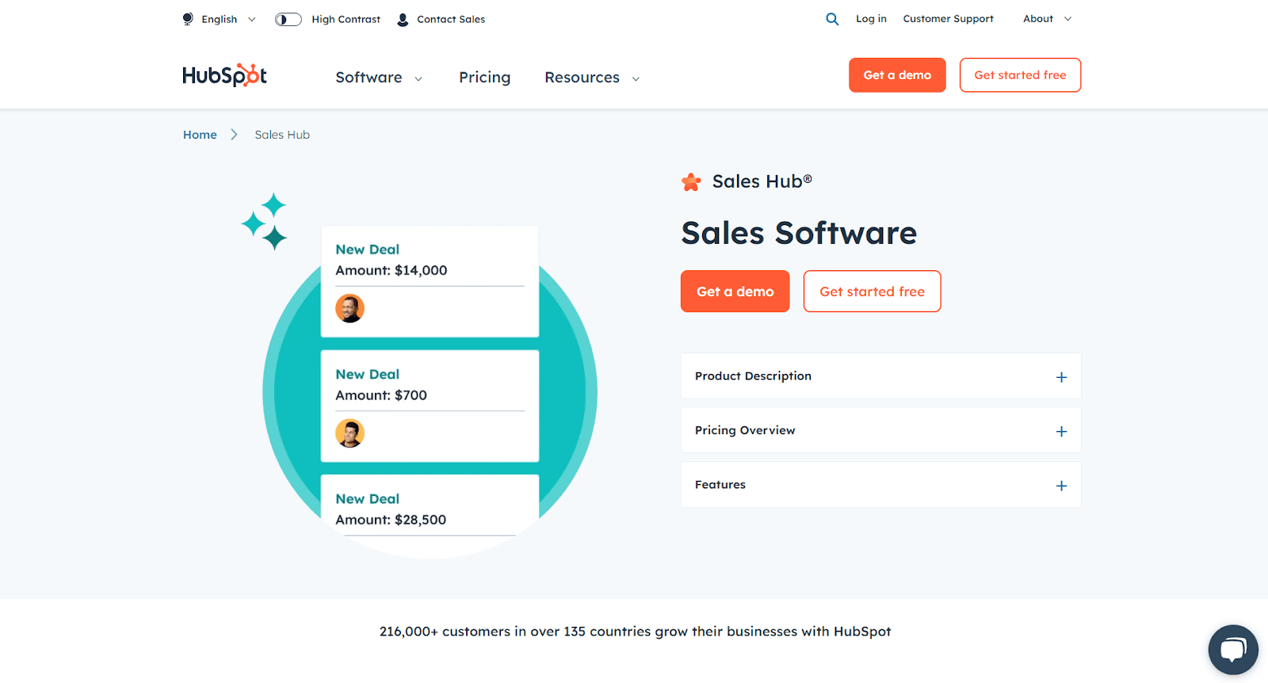The image size is (1268, 683).
Task: Open the search magnifier icon
Action: pyautogui.click(x=832, y=19)
